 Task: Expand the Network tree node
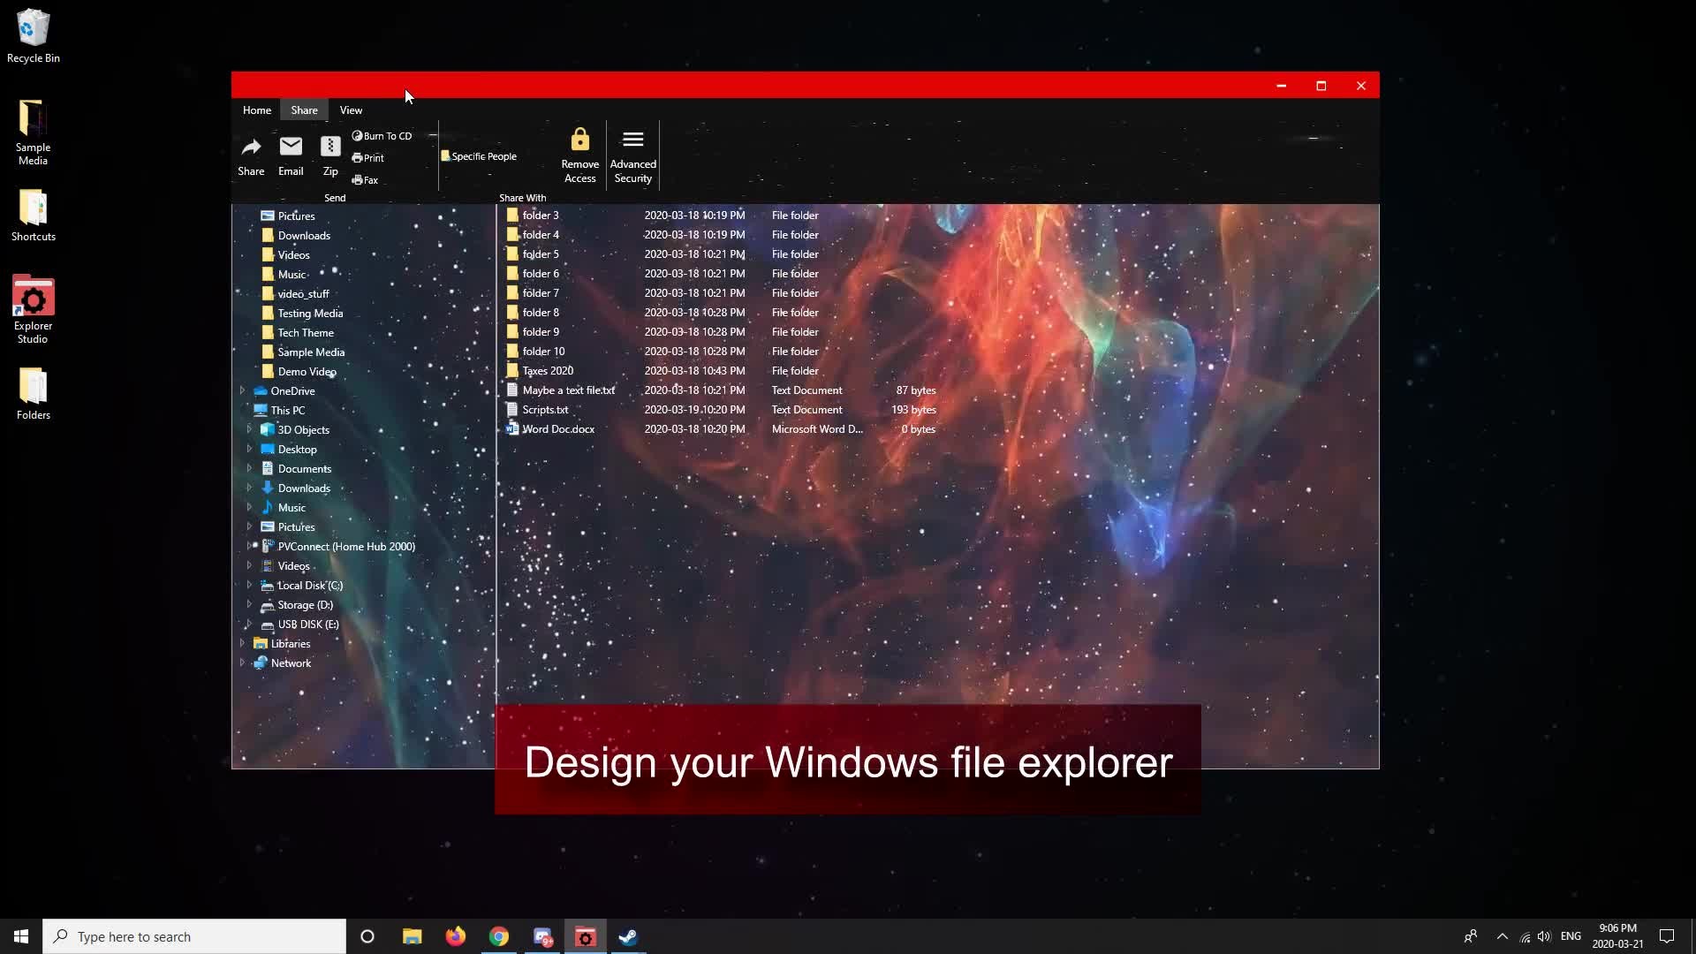(242, 662)
